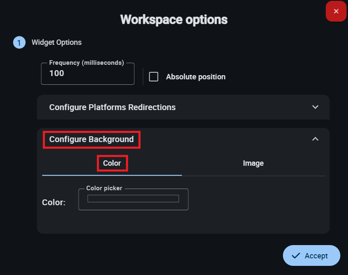The width and height of the screenshot is (348, 275).
Task: Select the Widget Options step label
Action: [57, 42]
